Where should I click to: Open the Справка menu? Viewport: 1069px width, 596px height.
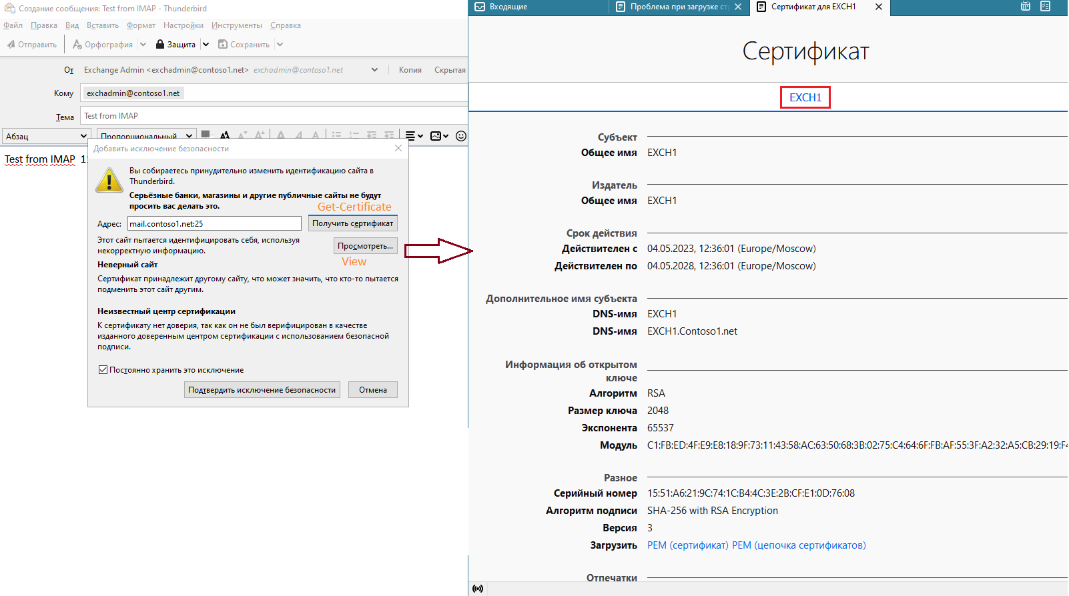point(286,25)
